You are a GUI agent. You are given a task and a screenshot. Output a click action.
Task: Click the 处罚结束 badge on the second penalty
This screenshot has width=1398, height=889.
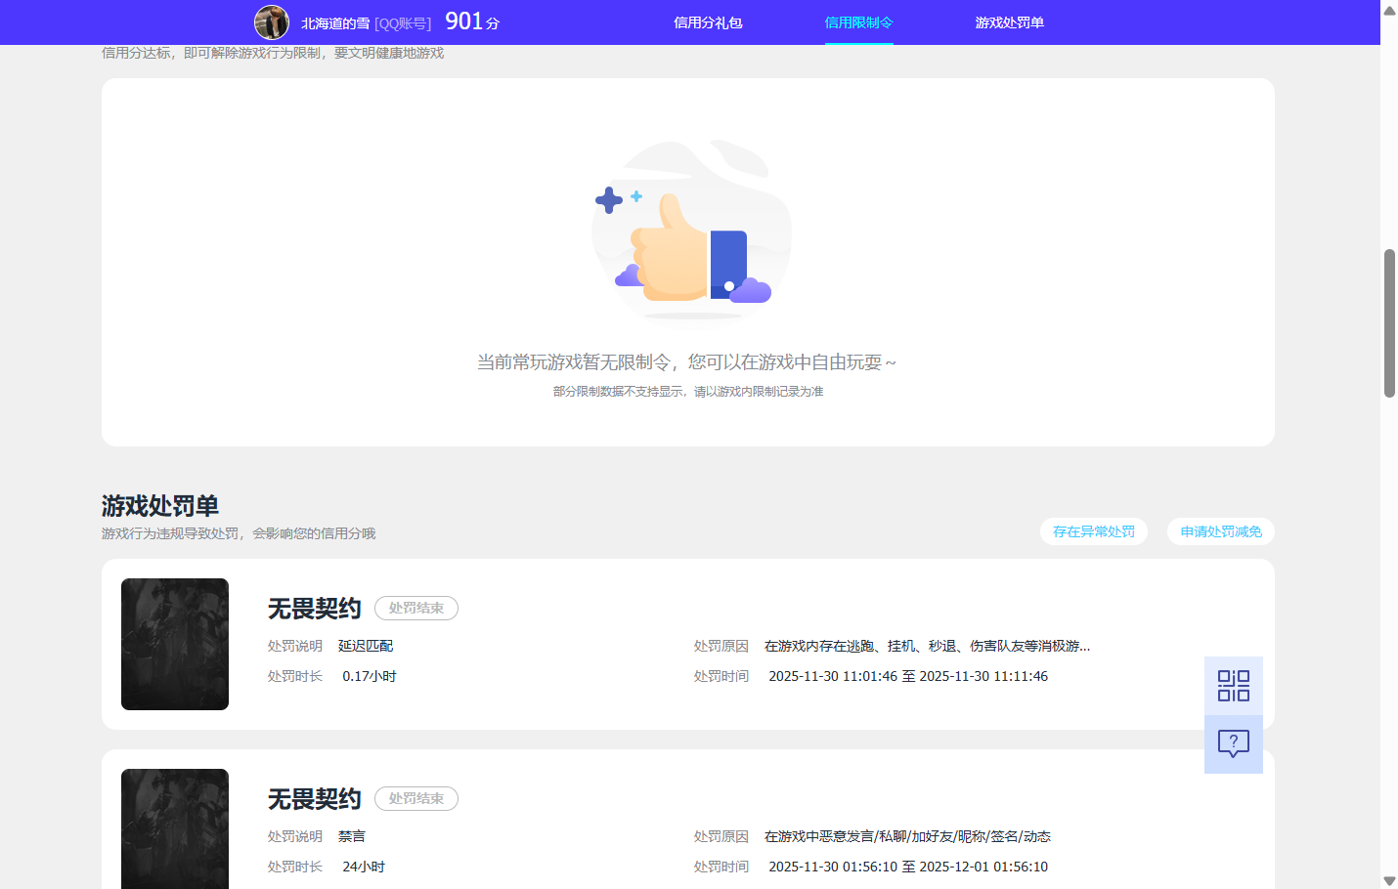[x=415, y=798]
